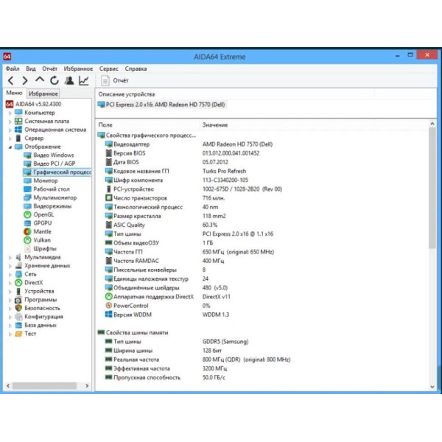
Task: Open the Отчёт menu in menu bar
Action: pos(49,69)
